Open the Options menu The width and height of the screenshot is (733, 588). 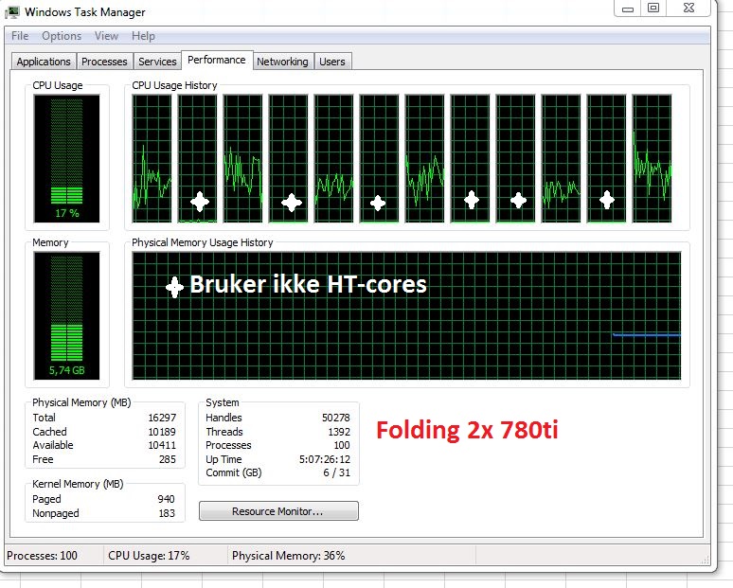pyautogui.click(x=62, y=36)
